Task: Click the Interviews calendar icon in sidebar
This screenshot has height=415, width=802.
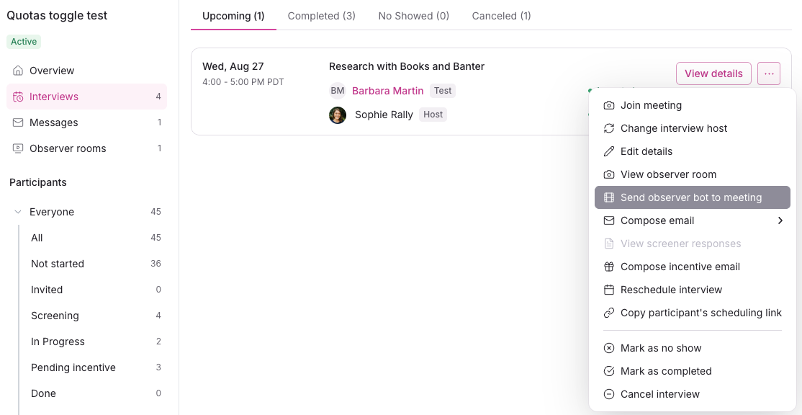Action: 18,97
